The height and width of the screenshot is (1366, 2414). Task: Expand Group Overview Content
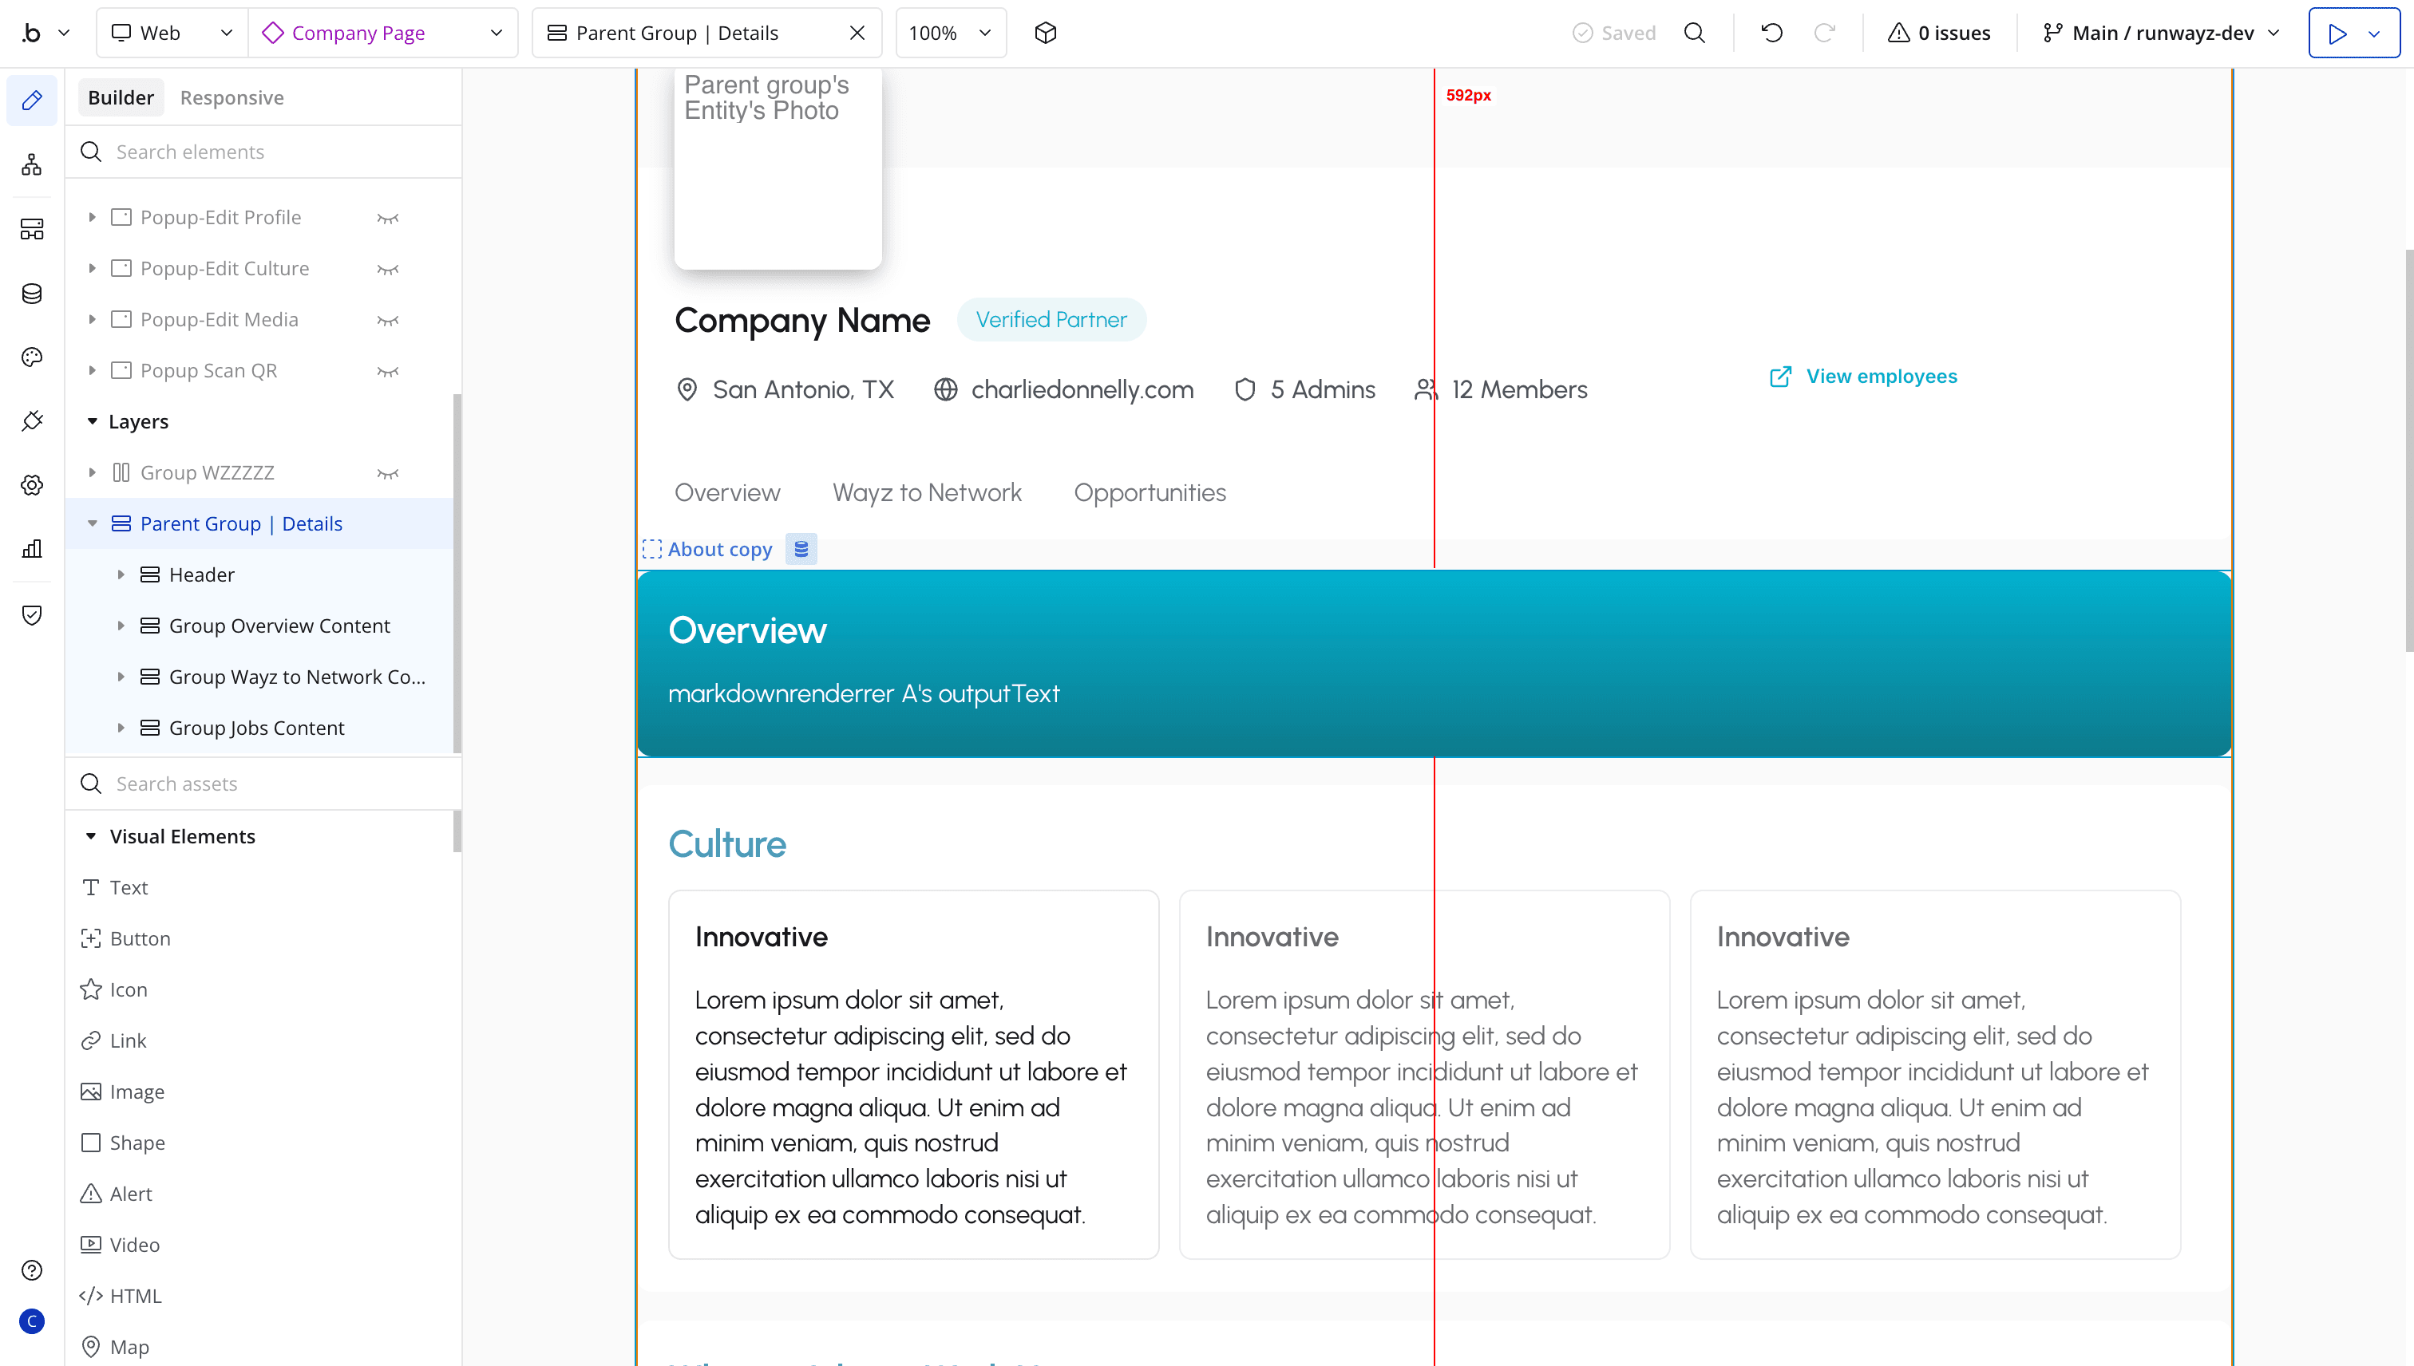point(121,625)
